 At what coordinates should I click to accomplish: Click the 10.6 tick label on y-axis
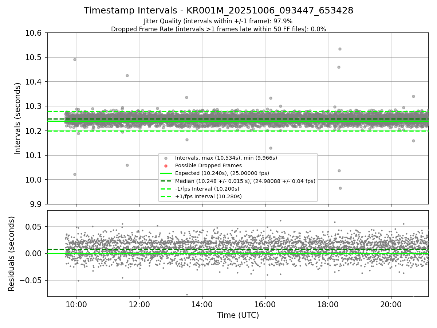pos(36,33)
